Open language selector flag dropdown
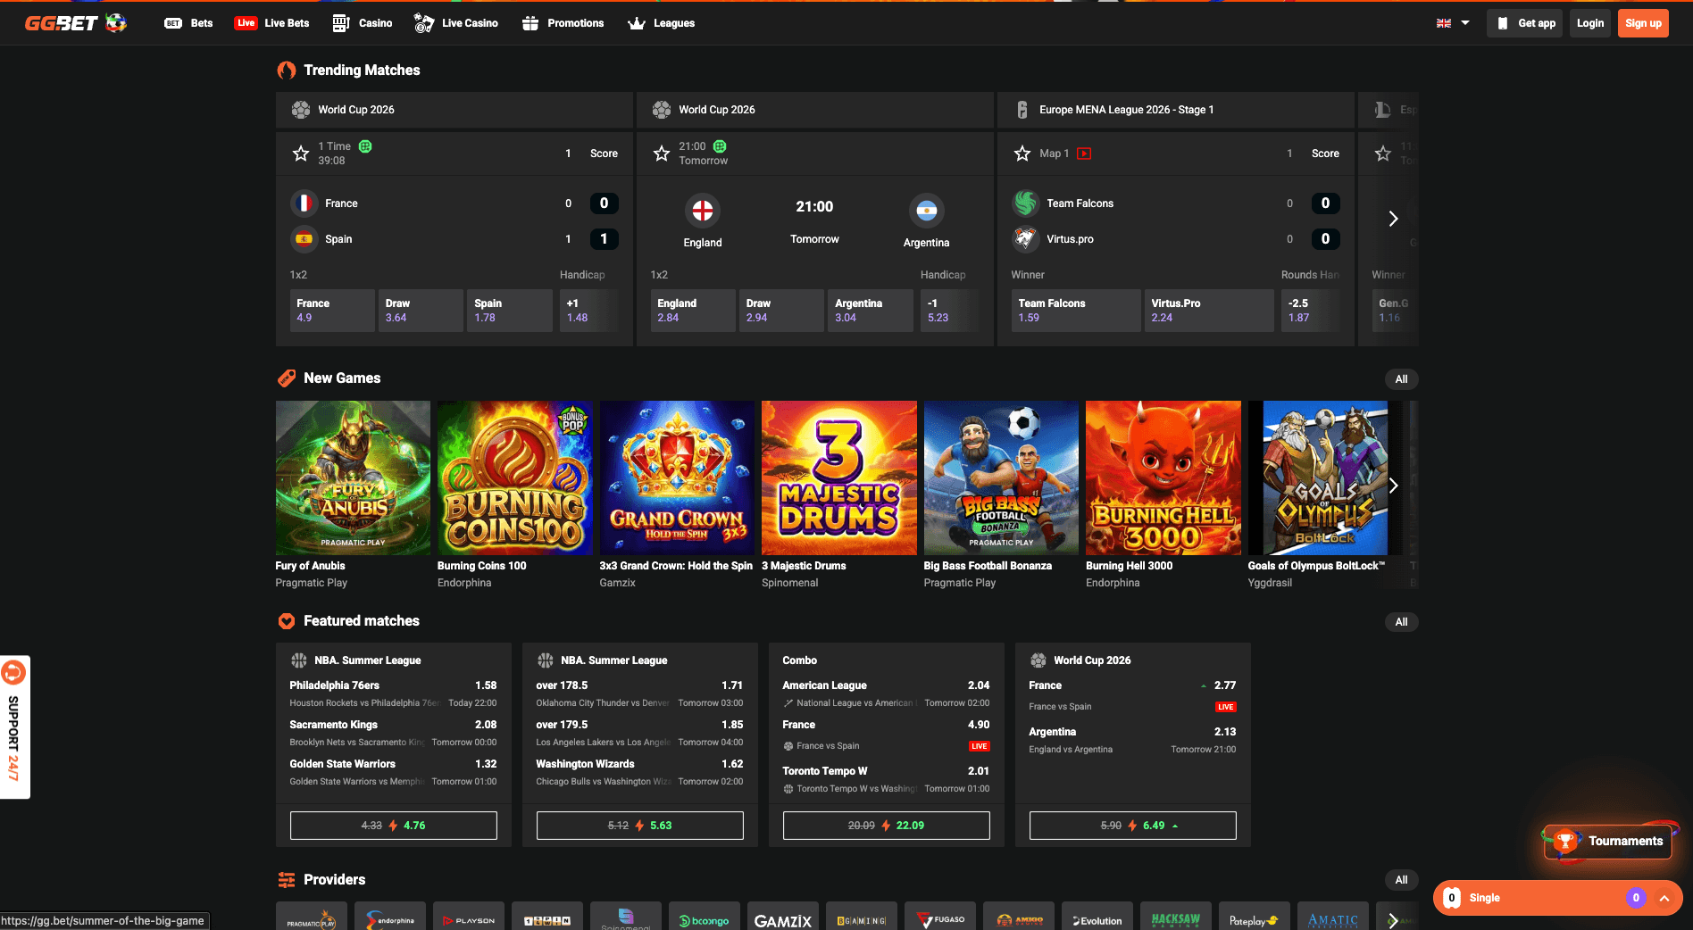1693x930 pixels. (x=1453, y=23)
